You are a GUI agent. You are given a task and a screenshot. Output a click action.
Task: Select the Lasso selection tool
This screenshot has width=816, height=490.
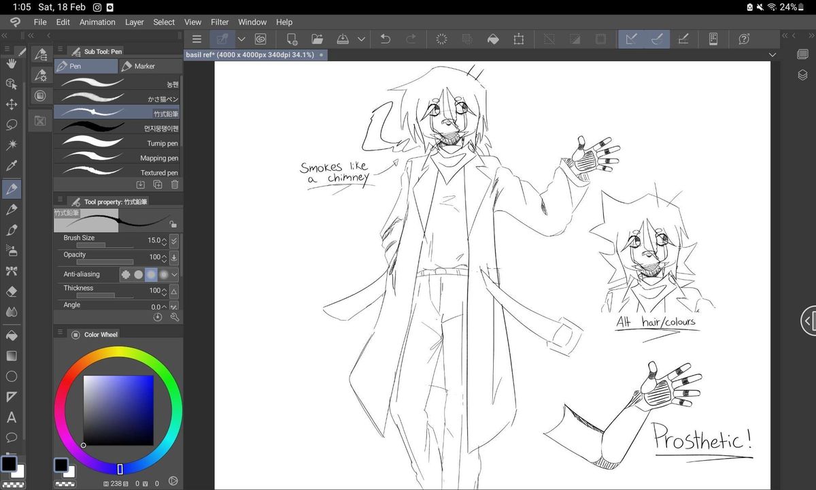[12, 125]
